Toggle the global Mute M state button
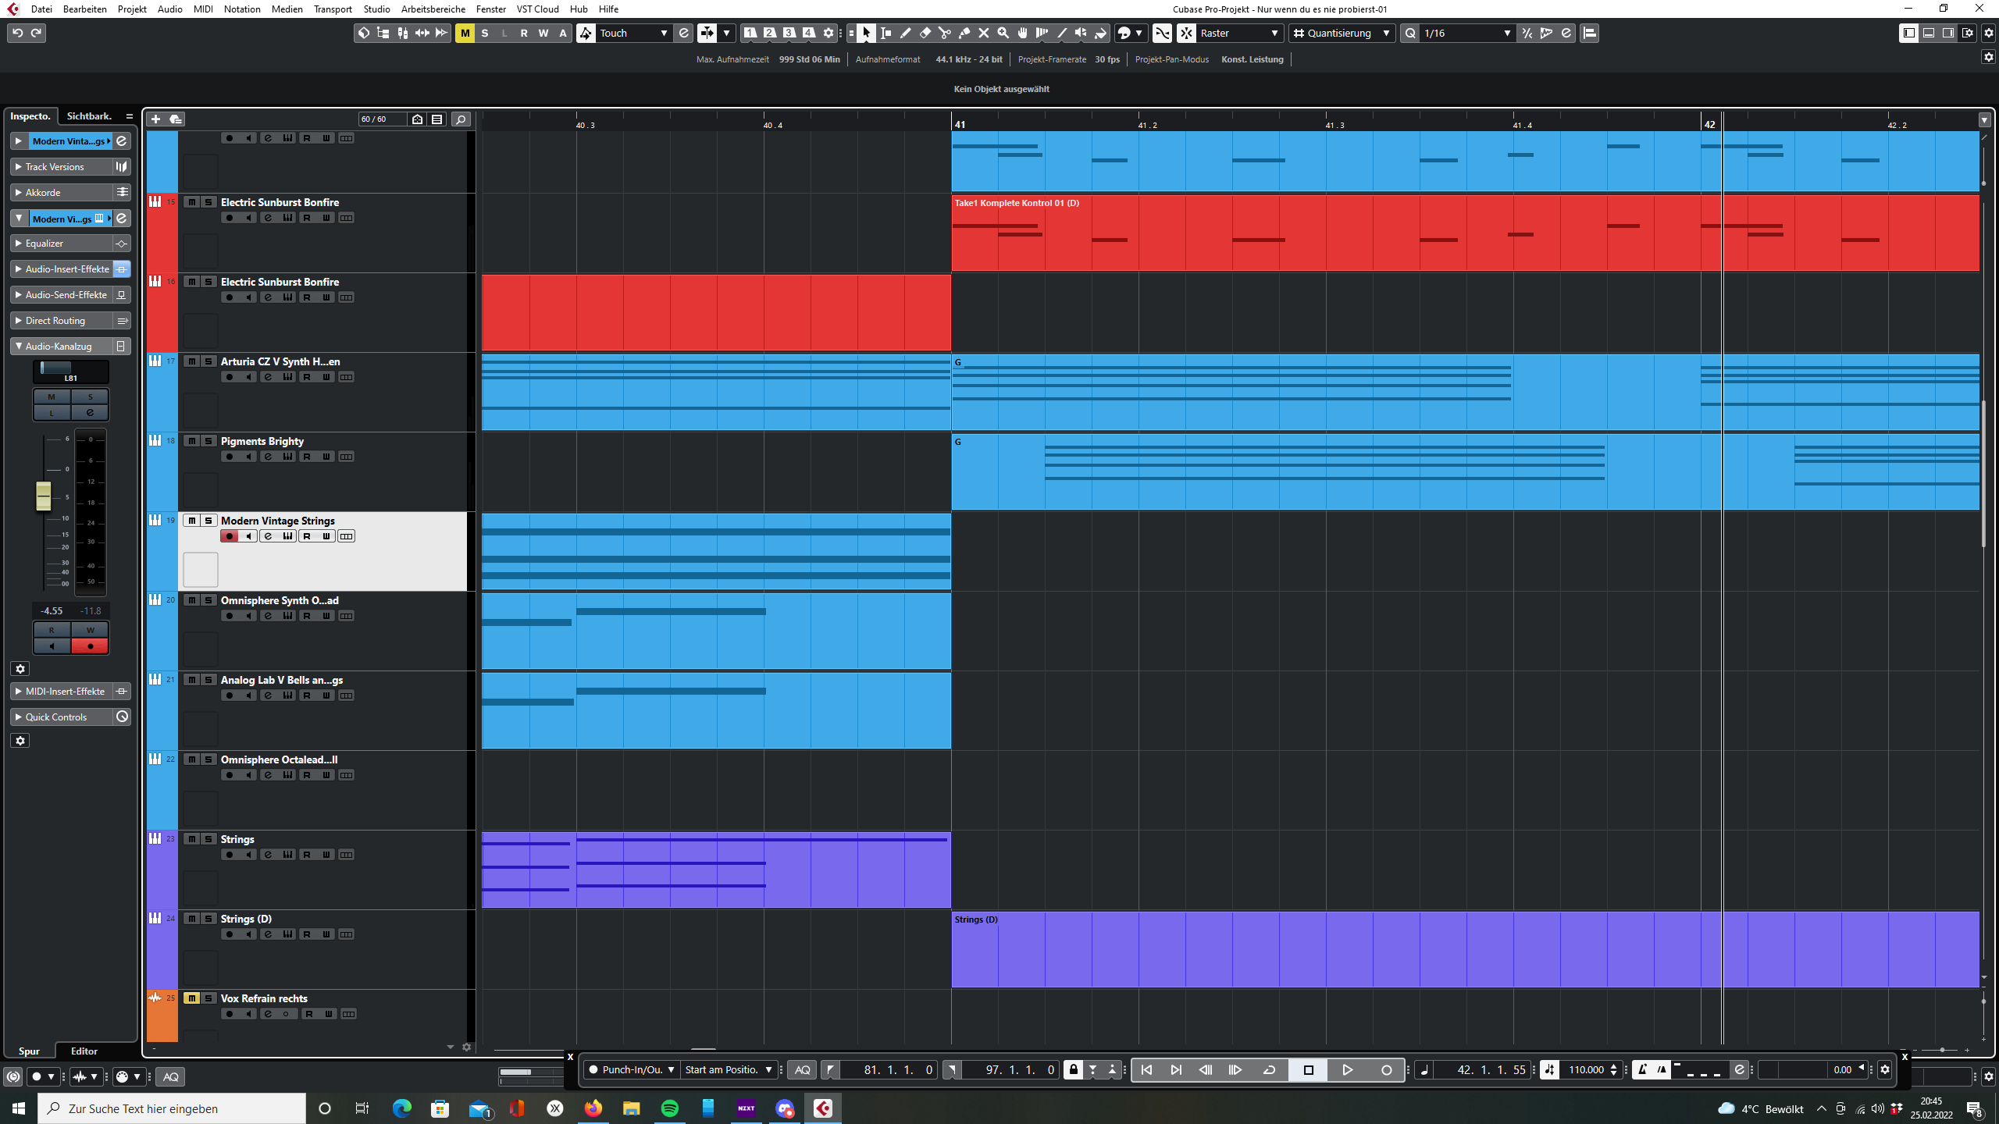Screen dimensions: 1999x1124 (465, 33)
